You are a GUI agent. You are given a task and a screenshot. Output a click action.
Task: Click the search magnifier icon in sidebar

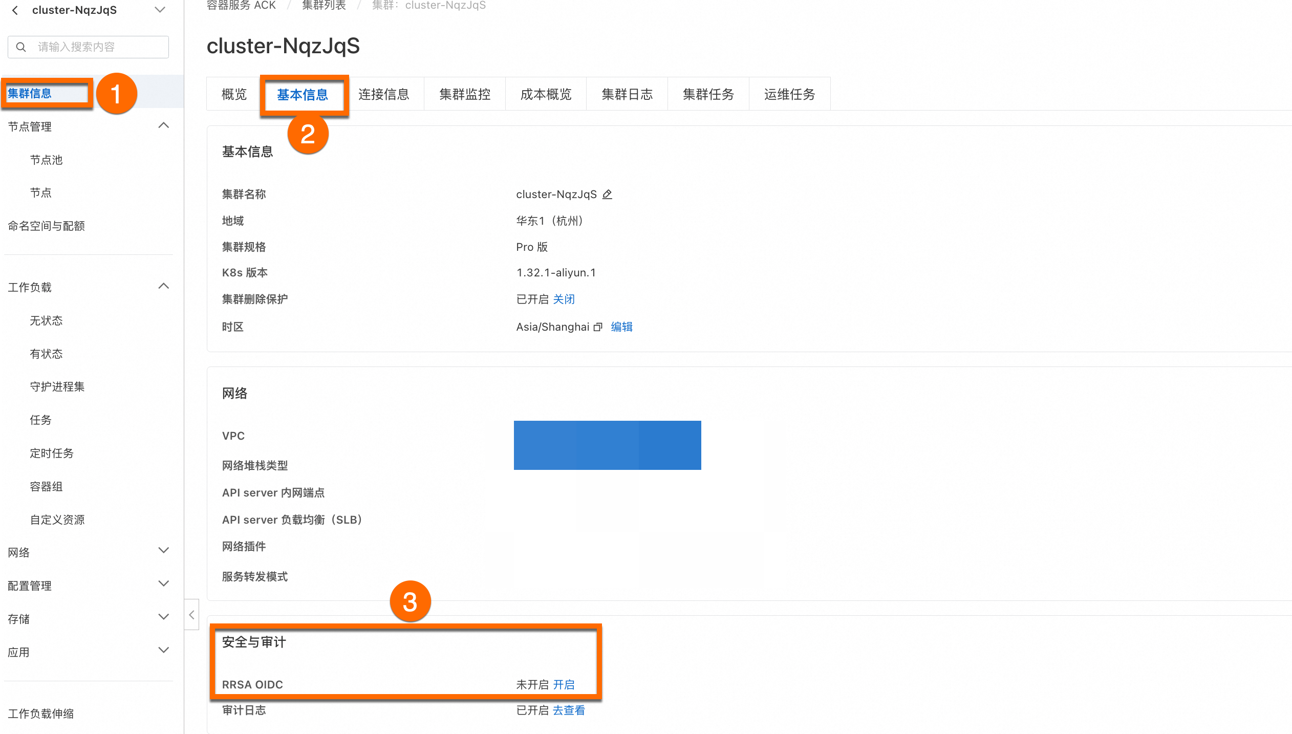click(x=21, y=47)
